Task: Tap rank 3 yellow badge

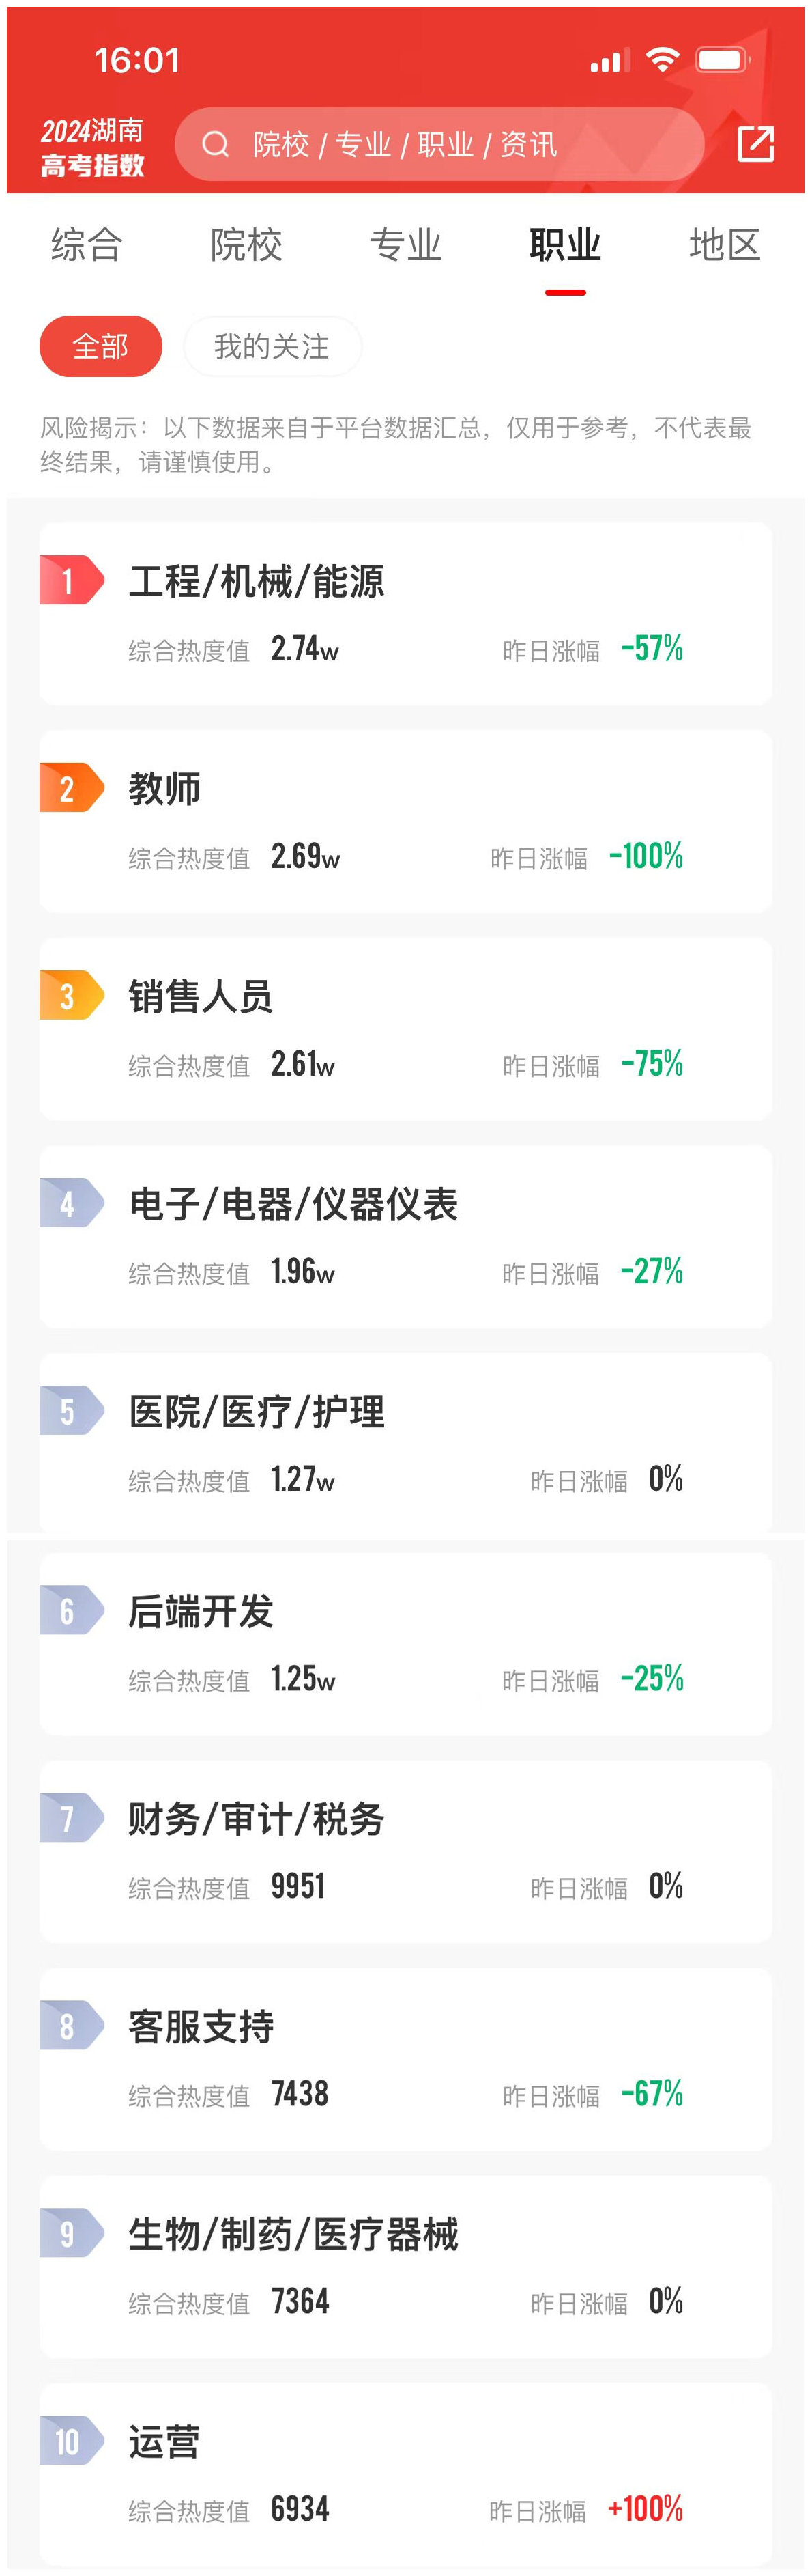Action: point(71,995)
